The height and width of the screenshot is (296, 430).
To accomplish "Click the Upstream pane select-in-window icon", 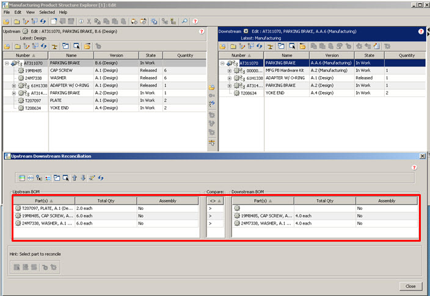I will tap(76, 46).
